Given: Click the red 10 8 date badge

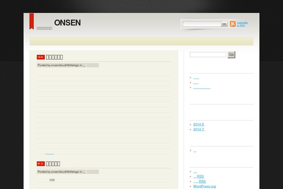Looking at the screenshot, I should [x=41, y=57].
